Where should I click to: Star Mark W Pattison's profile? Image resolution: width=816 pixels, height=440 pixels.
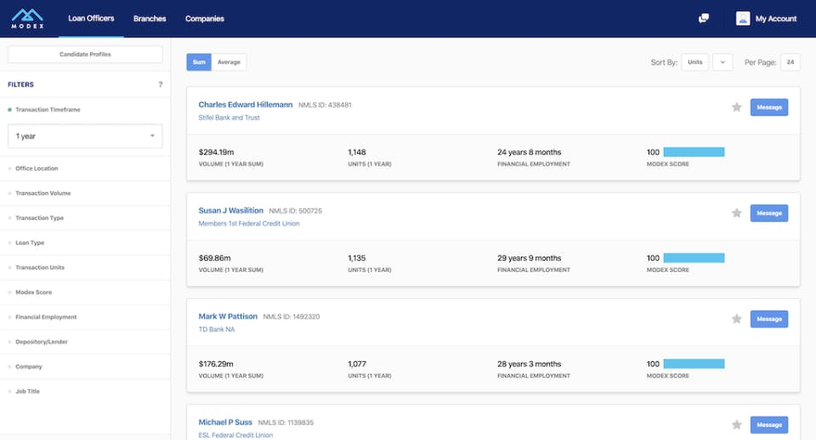737,319
